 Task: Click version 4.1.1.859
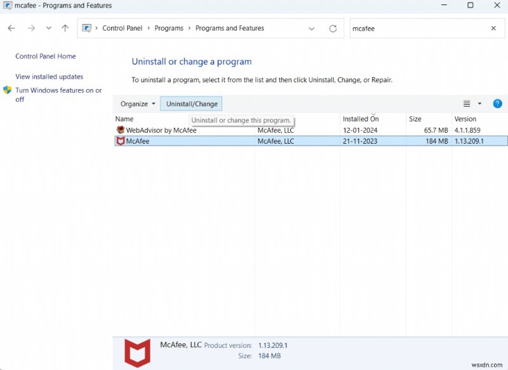(467, 130)
